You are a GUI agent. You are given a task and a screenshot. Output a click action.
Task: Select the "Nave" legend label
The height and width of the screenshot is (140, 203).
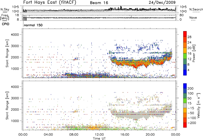coord(193,17)
